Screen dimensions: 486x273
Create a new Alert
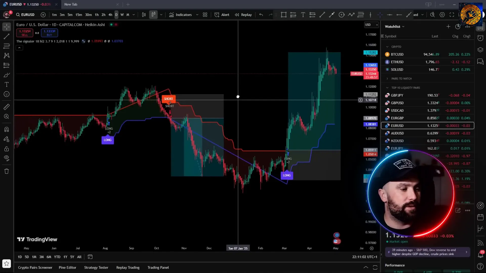tap(222, 15)
